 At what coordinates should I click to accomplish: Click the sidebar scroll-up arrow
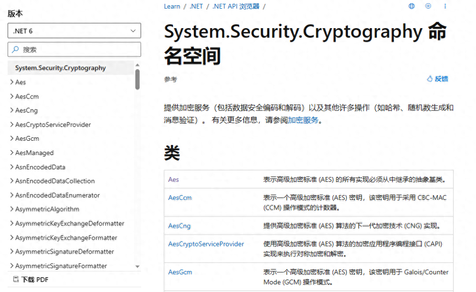(x=138, y=65)
